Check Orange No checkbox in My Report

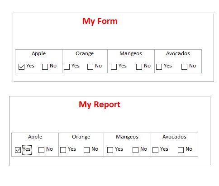pos(86,150)
